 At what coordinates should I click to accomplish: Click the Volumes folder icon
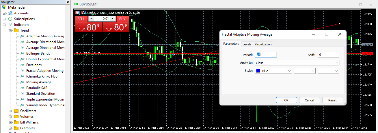pyautogui.click(x=16, y=117)
